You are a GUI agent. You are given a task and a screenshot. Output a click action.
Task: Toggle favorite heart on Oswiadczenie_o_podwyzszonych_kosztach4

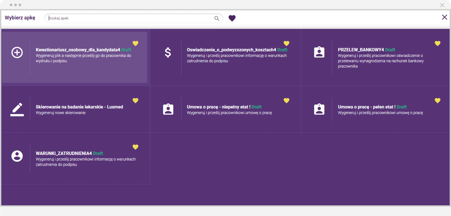pyautogui.click(x=286, y=43)
